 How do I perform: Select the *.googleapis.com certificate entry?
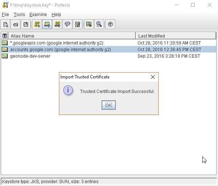click(x=109, y=43)
